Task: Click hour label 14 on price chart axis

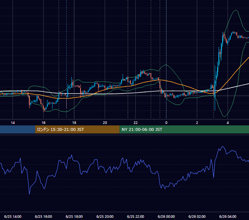Action: click(x=13, y=123)
